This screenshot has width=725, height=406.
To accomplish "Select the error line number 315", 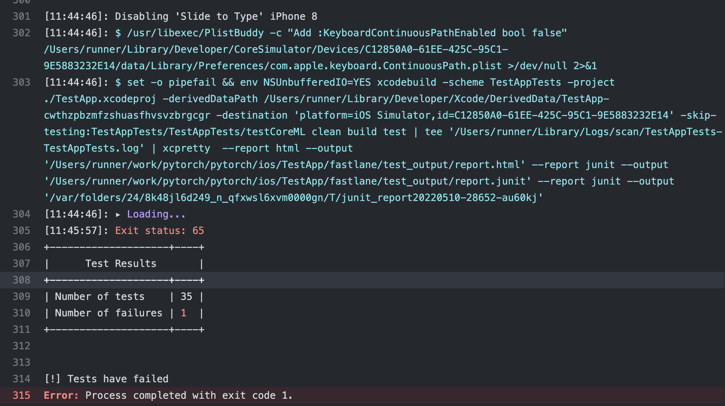I will point(21,395).
